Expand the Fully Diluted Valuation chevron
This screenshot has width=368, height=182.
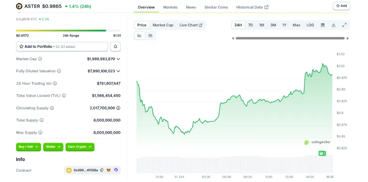(x=118, y=71)
